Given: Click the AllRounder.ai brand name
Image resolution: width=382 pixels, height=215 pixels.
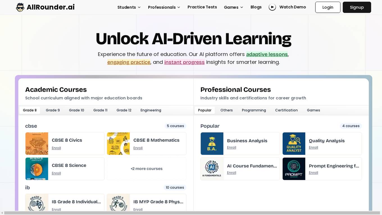Looking at the screenshot, I should click(51, 7).
